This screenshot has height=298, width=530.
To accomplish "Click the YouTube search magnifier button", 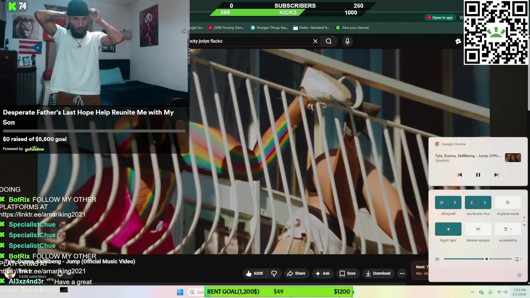I will pos(329,41).
